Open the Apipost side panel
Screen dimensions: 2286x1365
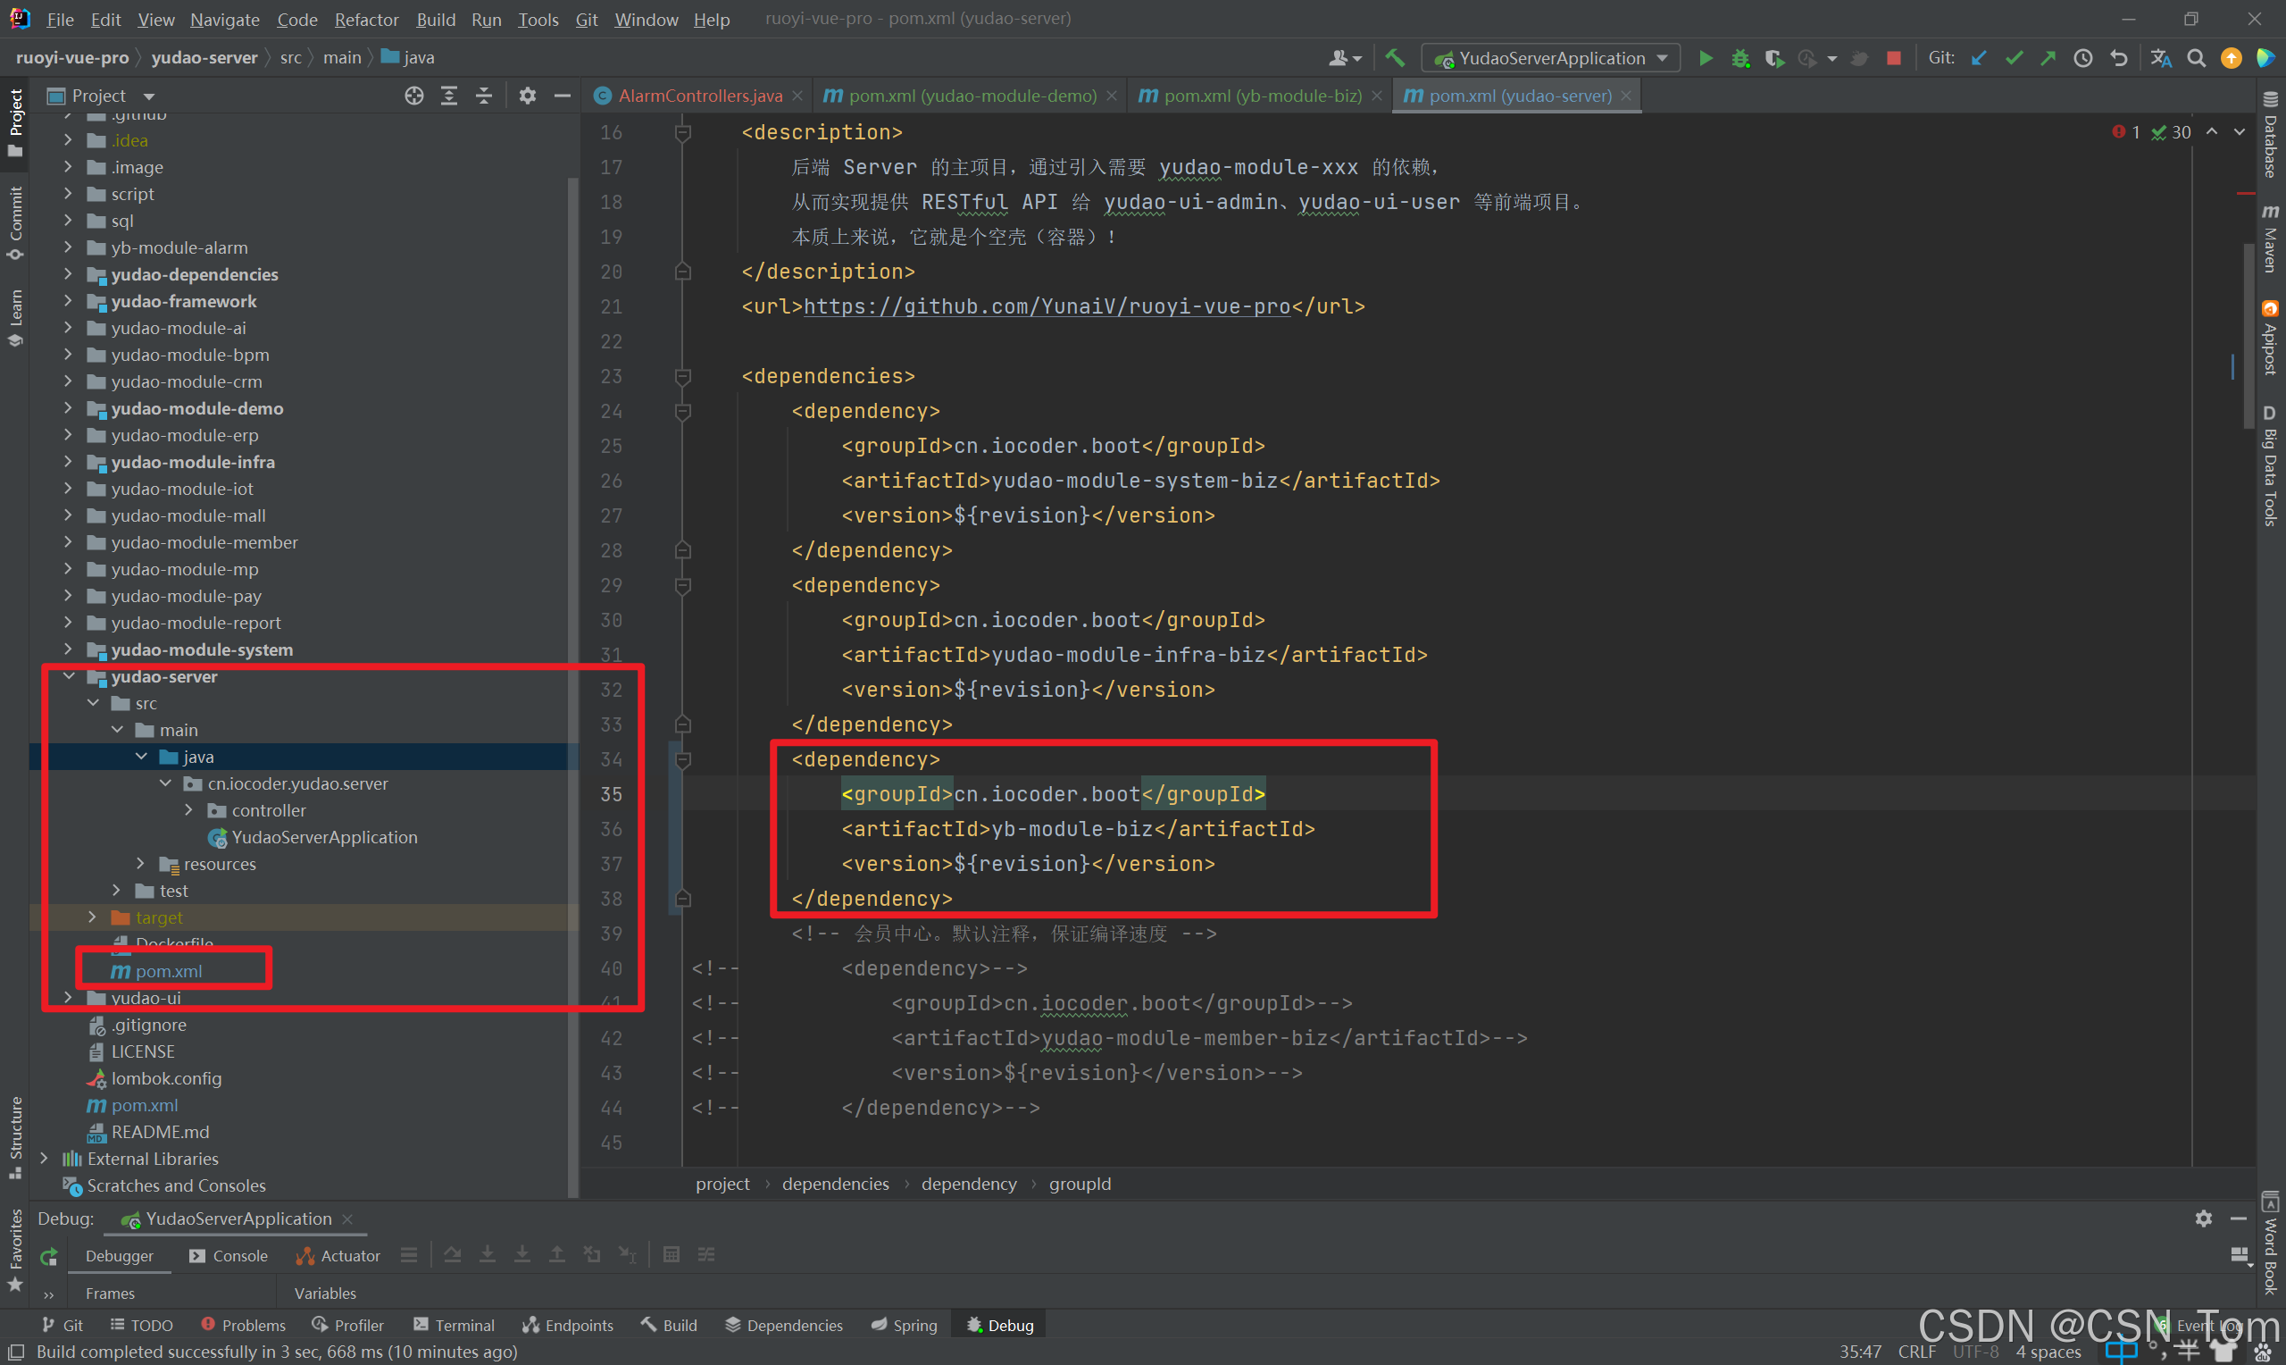point(2271,338)
